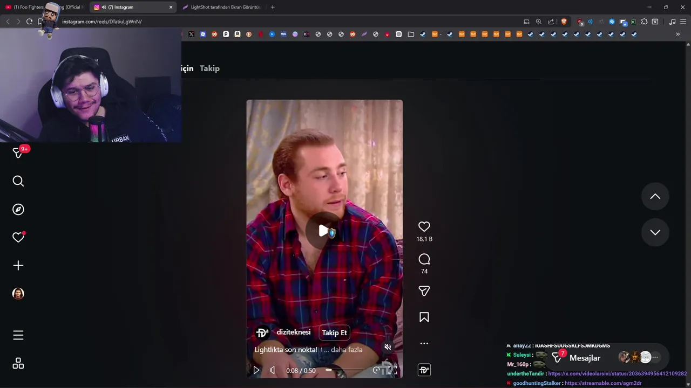Create new post with plus icon
The height and width of the screenshot is (388, 691).
pos(18,265)
